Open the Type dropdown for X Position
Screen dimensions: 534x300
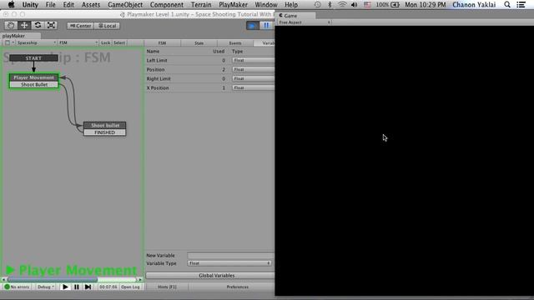pyautogui.click(x=253, y=87)
